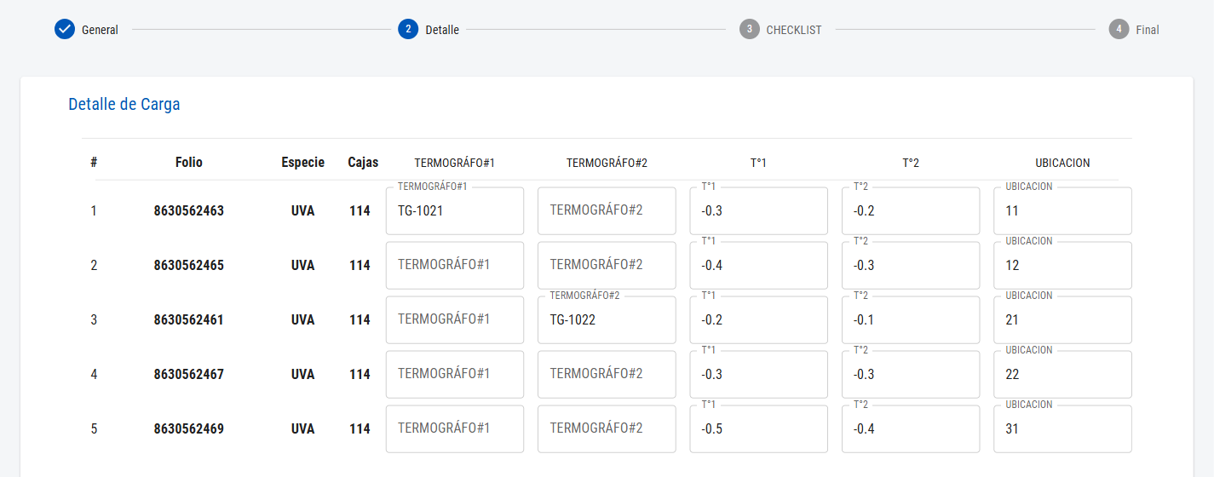This screenshot has width=1214, height=477.
Task: Focus UBICACION field showing 22
Action: pos(1062,374)
